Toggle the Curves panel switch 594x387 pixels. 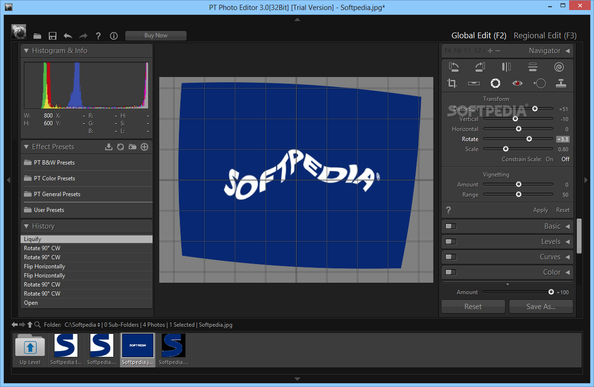click(x=451, y=257)
